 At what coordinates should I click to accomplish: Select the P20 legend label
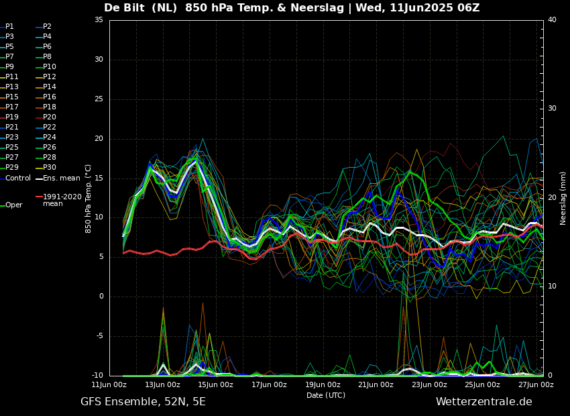[50, 117]
